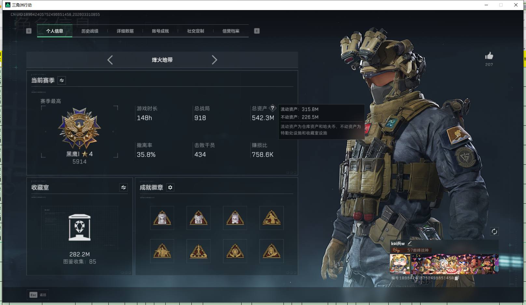Toggle the 当前赛季 season switch icon
Viewport: 526px width, 305px height.
tap(62, 80)
